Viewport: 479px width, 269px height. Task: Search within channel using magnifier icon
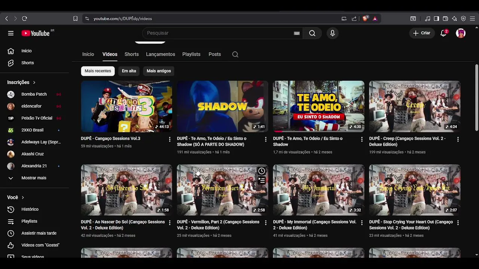click(x=235, y=55)
